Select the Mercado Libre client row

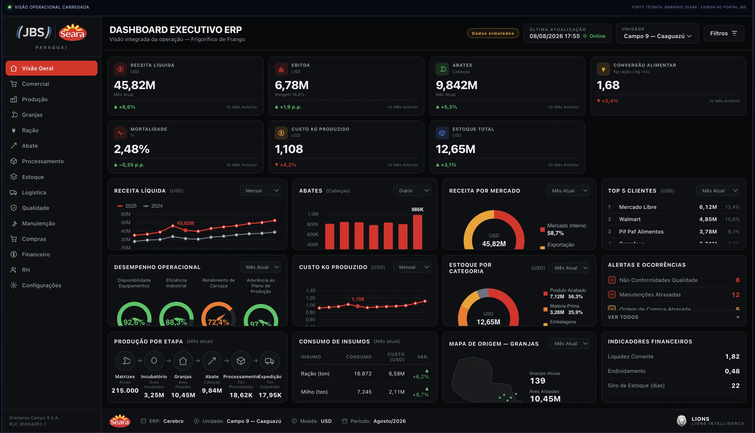pos(674,207)
